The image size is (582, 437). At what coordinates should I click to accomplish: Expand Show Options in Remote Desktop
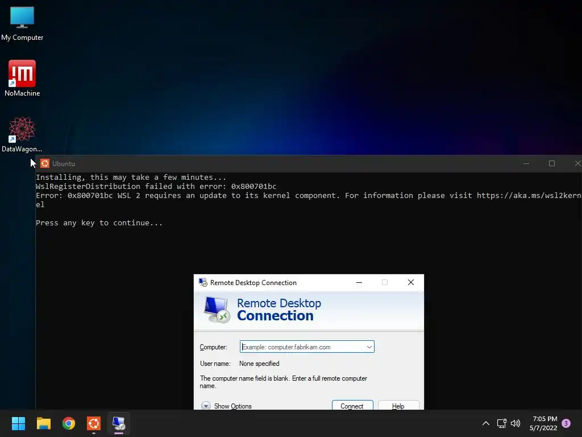226,406
